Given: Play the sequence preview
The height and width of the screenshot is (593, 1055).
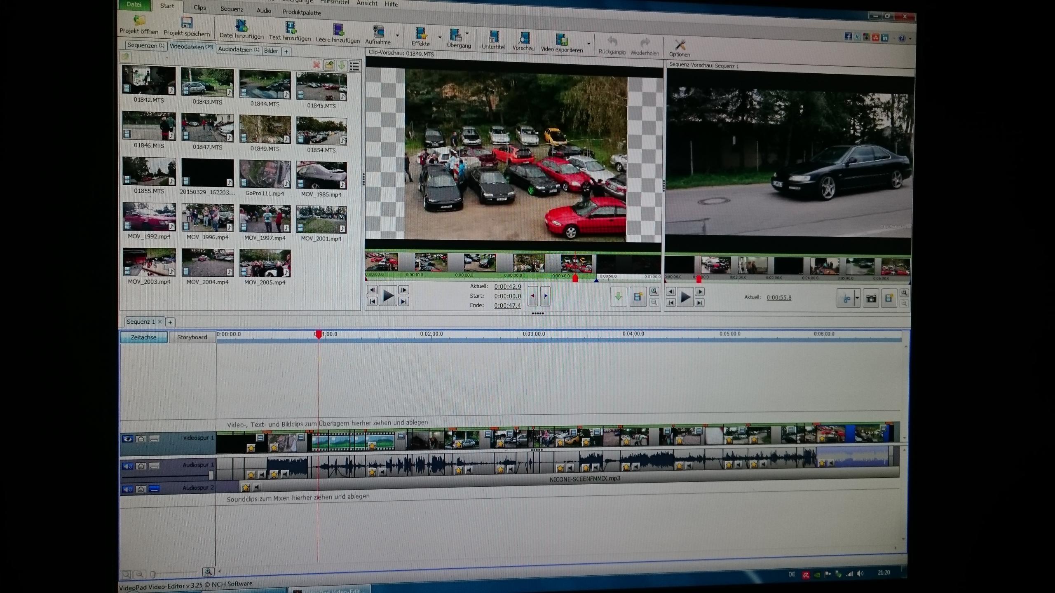Looking at the screenshot, I should click(x=685, y=297).
